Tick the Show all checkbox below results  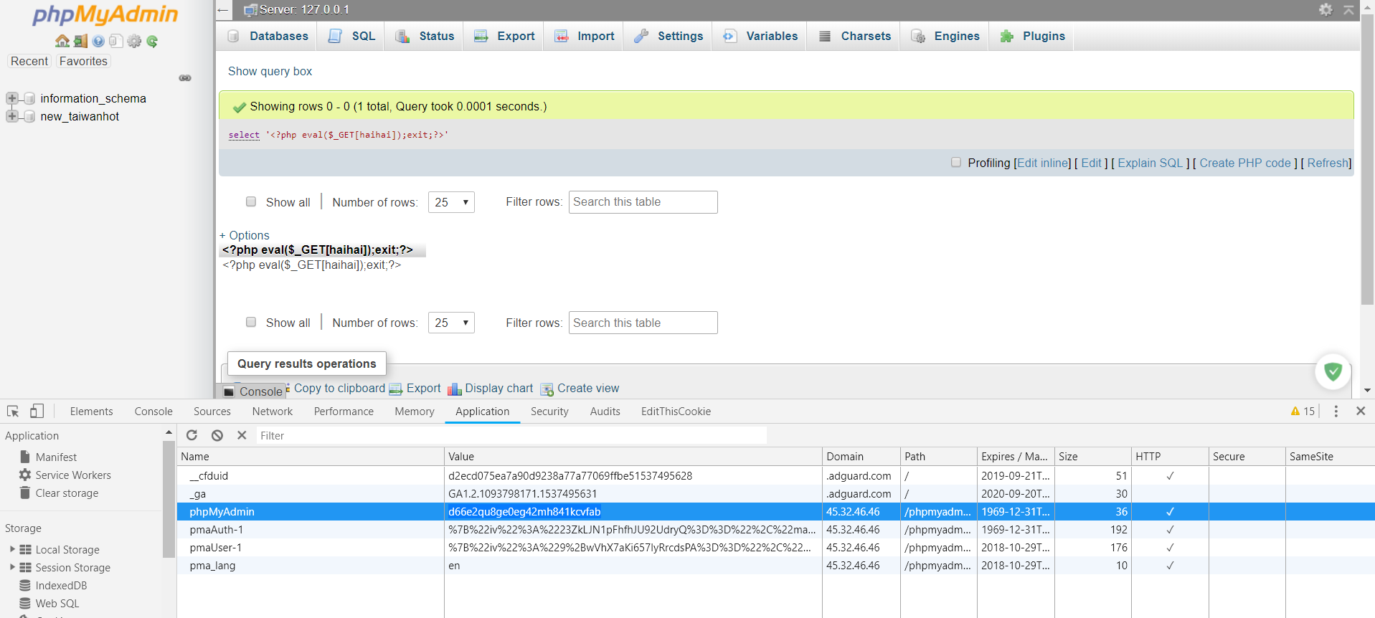pyautogui.click(x=251, y=322)
